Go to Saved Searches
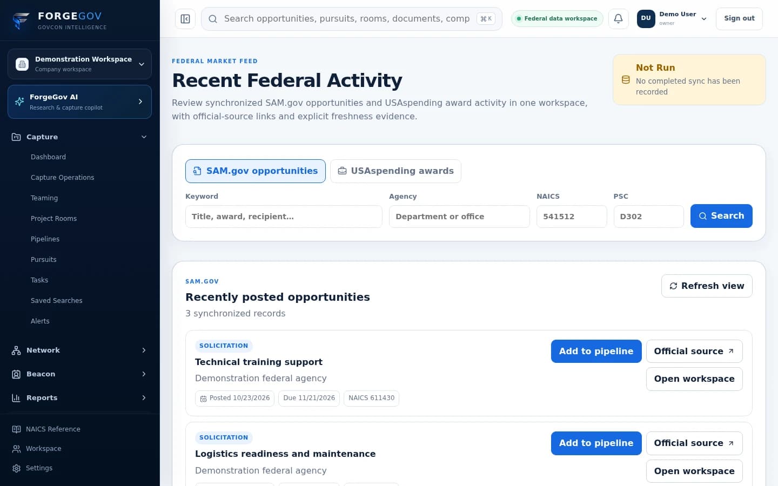 (57, 301)
